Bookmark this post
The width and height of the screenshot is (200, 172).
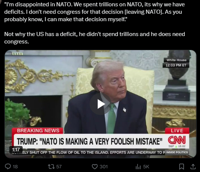point(181,167)
